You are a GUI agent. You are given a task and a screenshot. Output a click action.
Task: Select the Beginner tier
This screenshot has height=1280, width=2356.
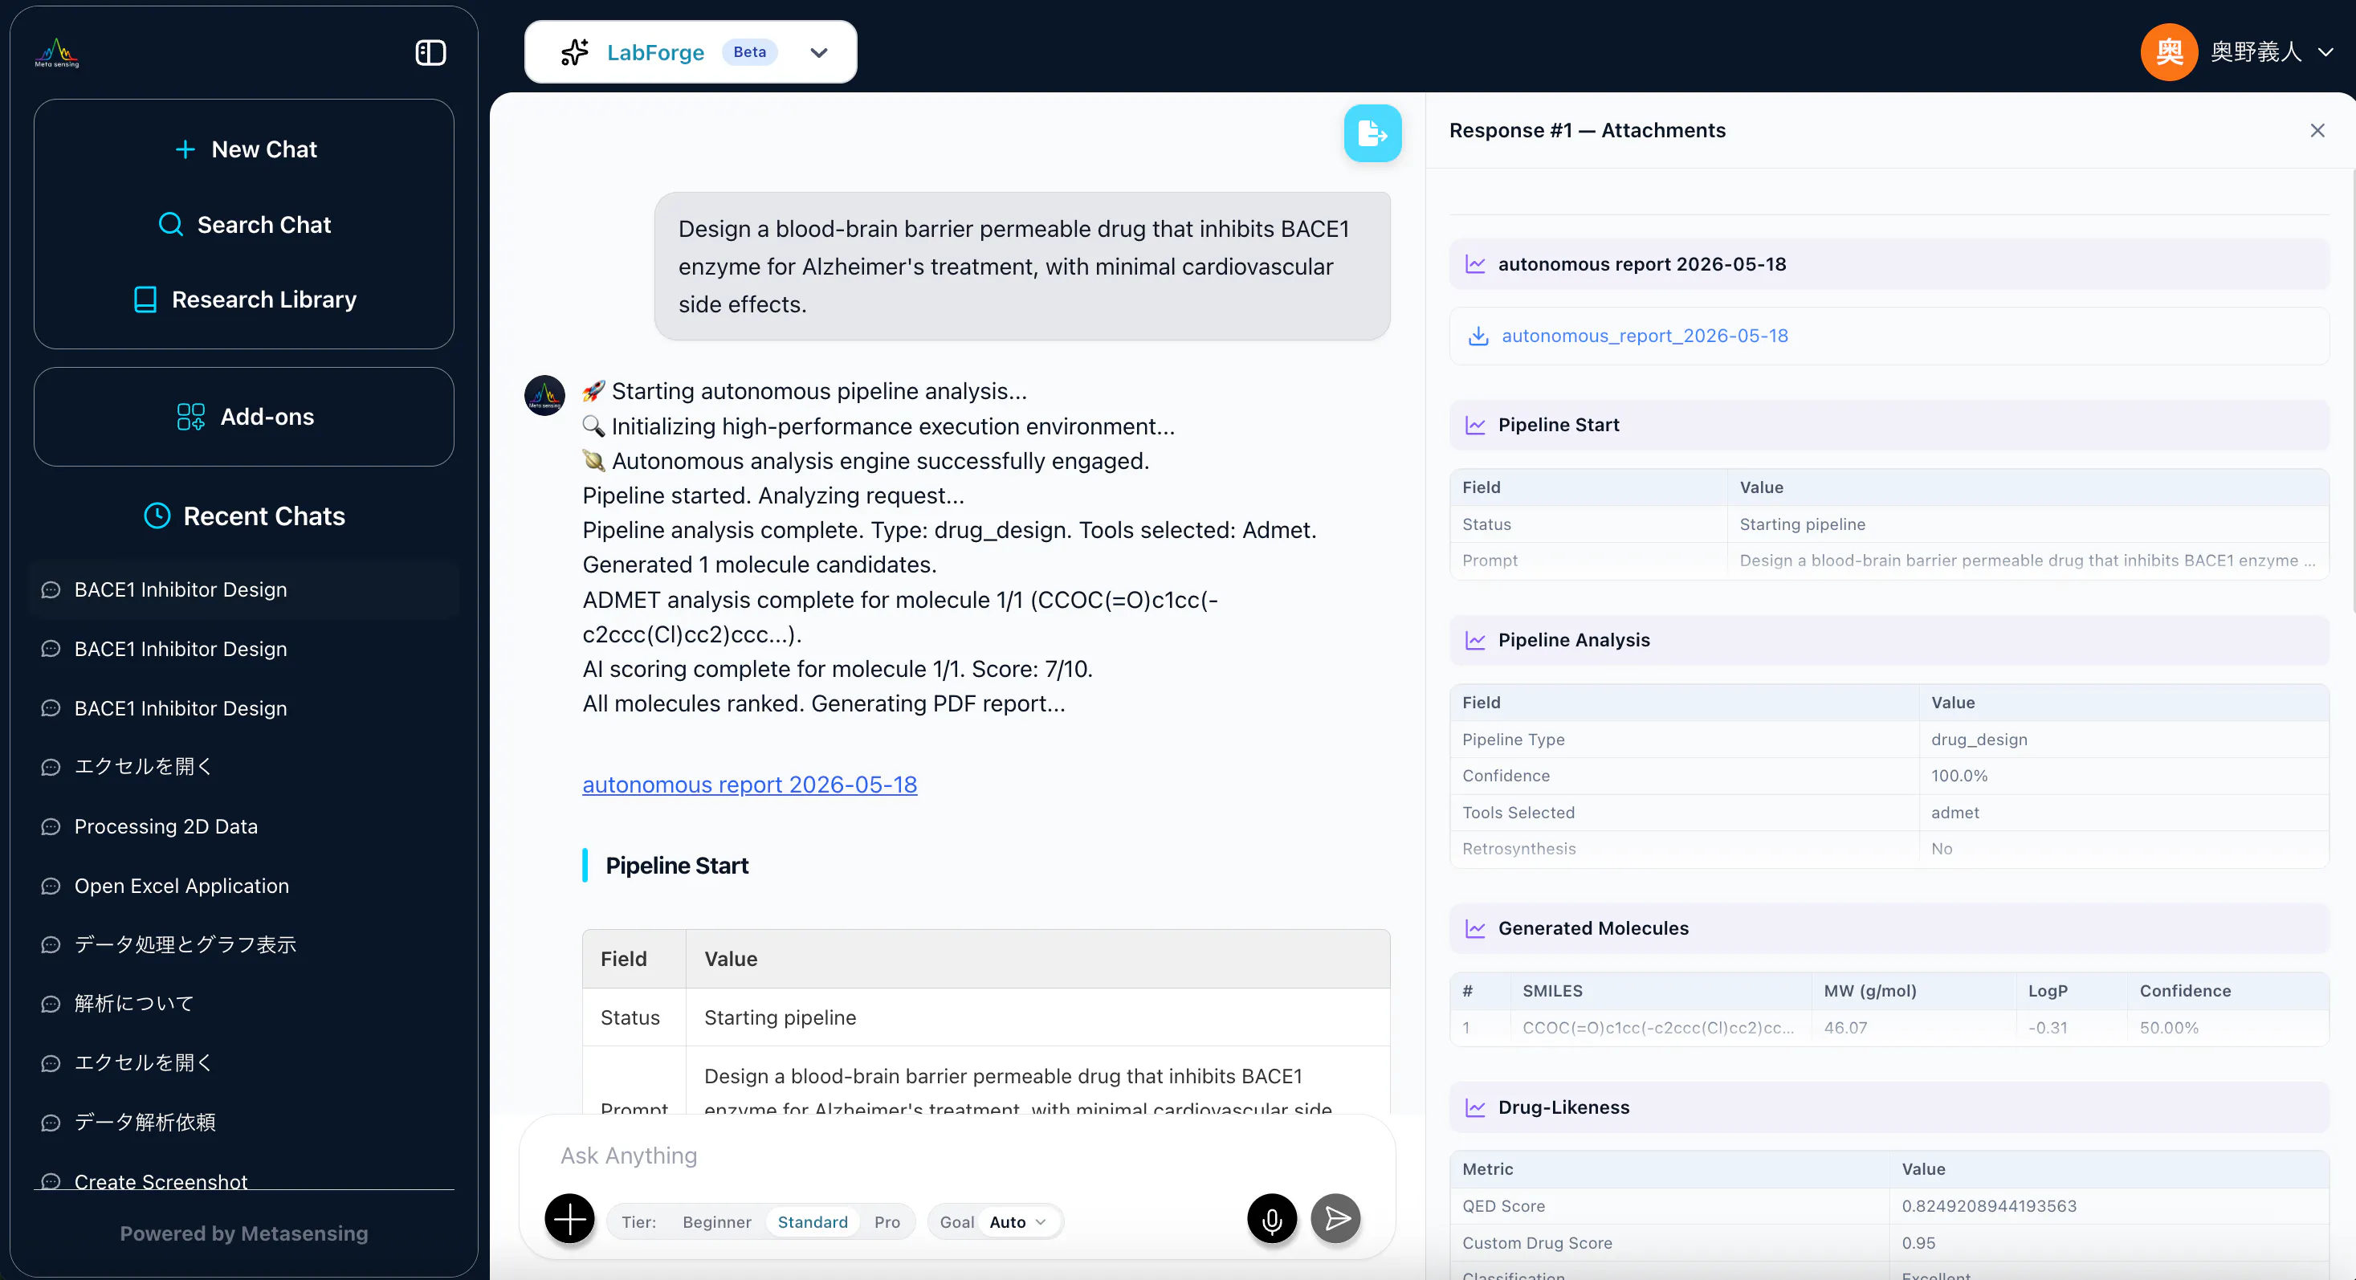[x=716, y=1222]
